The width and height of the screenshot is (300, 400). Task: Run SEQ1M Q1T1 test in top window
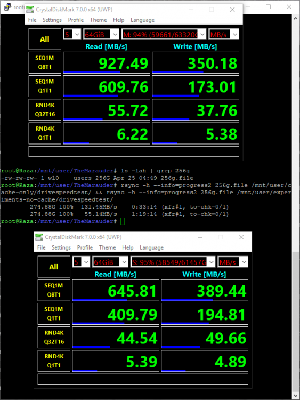pos(45,86)
